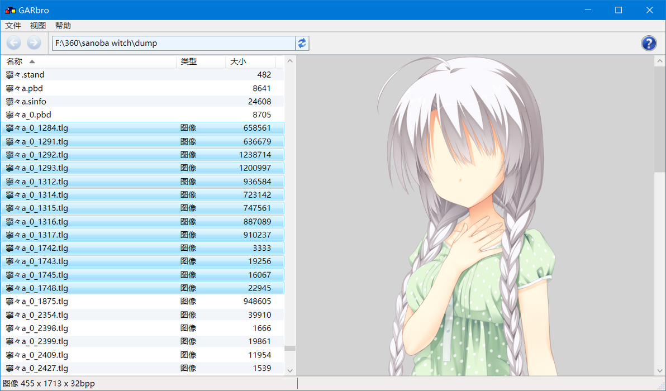Click the window resize grip in status bar
Viewport: 666px width, 391px height.
[662, 387]
